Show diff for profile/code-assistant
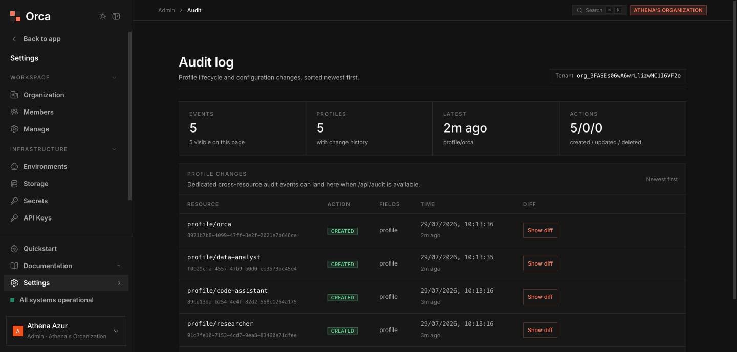 540,297
